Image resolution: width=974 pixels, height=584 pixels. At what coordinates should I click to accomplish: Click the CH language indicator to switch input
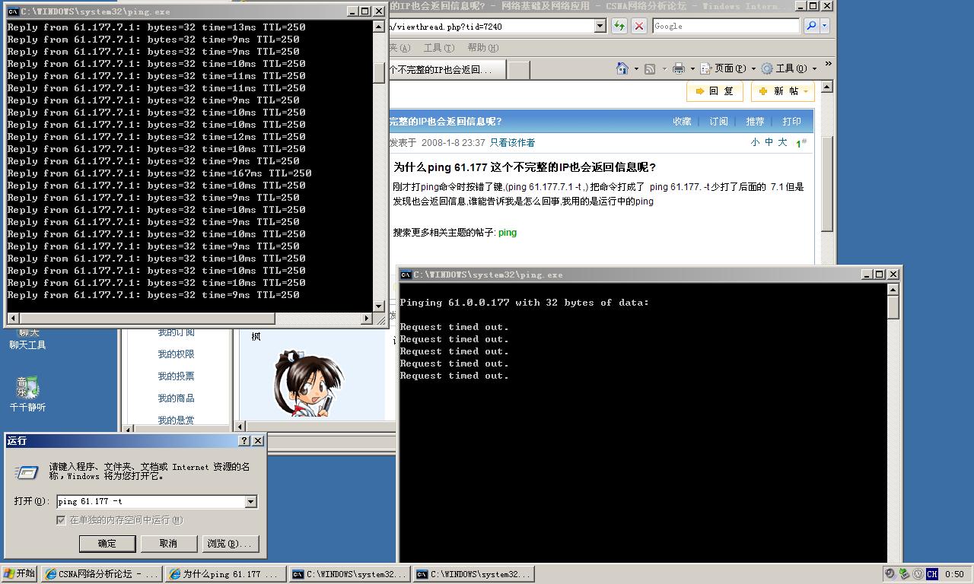pyautogui.click(x=931, y=573)
